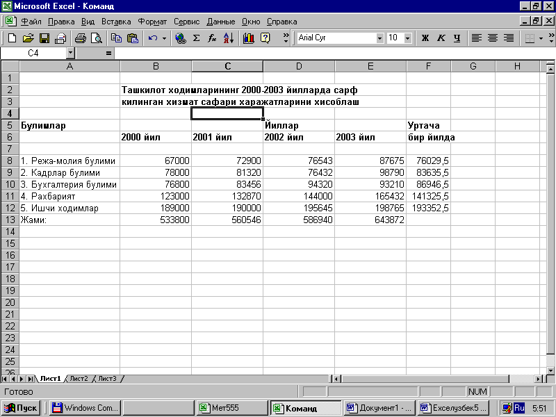Apply AutoSum with the sigma icon
Viewport: 556px width, 417px height.
(x=196, y=38)
